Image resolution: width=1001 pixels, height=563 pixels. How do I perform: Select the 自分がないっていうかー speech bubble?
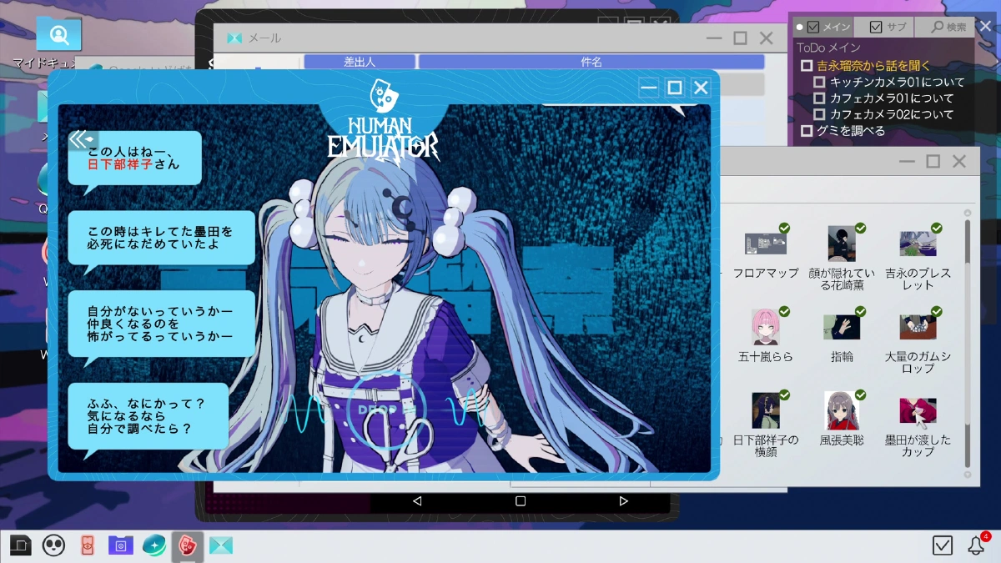click(x=160, y=324)
